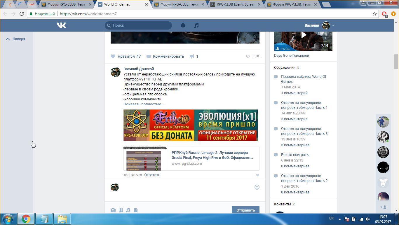Open the orange browser extension icon
The height and width of the screenshot is (225, 399).
393,14
